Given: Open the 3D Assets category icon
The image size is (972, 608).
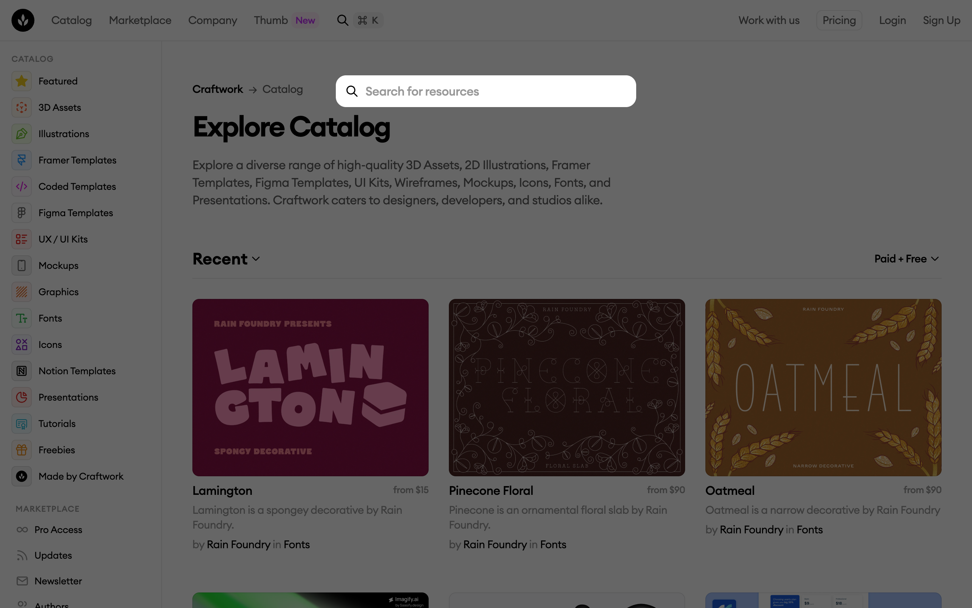Looking at the screenshot, I should coord(21,107).
